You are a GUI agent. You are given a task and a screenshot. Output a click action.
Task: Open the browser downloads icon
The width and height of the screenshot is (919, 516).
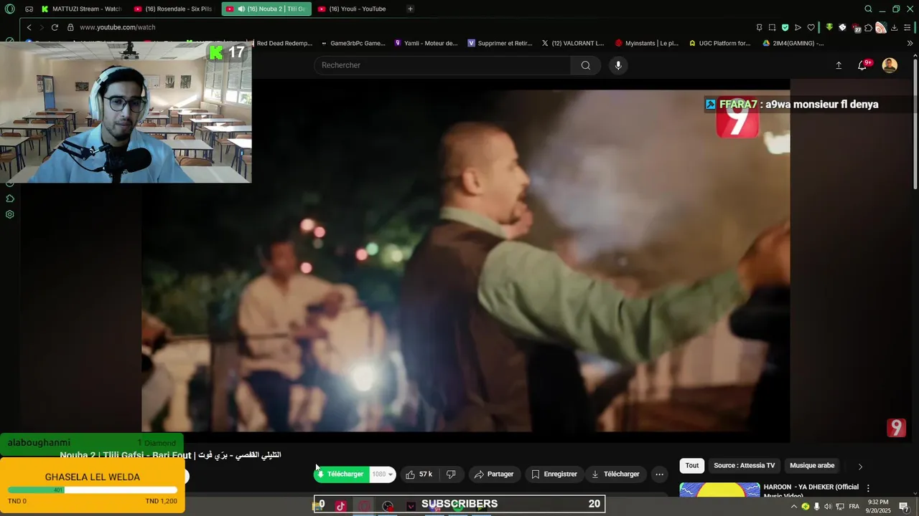click(x=894, y=27)
